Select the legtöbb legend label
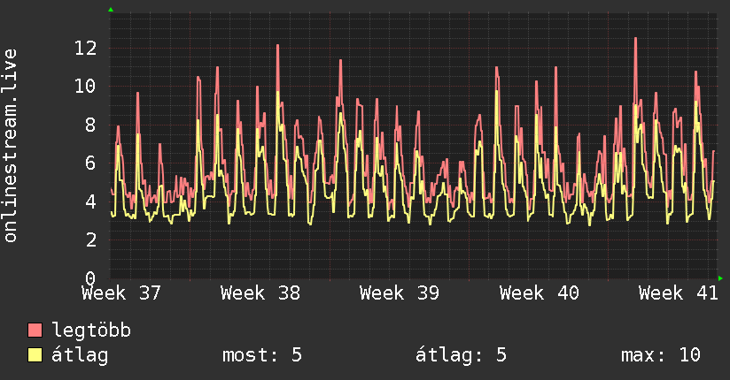The image size is (730, 380). click(91, 331)
